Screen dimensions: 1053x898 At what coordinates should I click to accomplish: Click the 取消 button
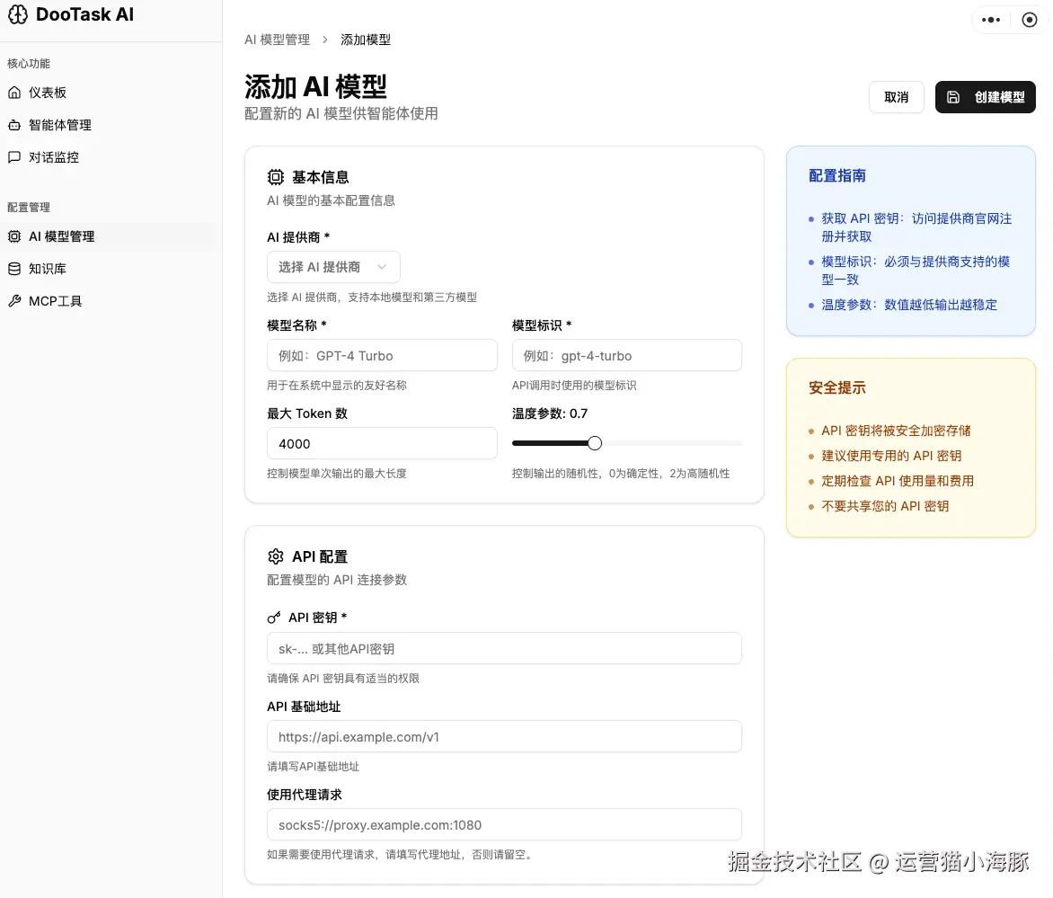coord(896,97)
